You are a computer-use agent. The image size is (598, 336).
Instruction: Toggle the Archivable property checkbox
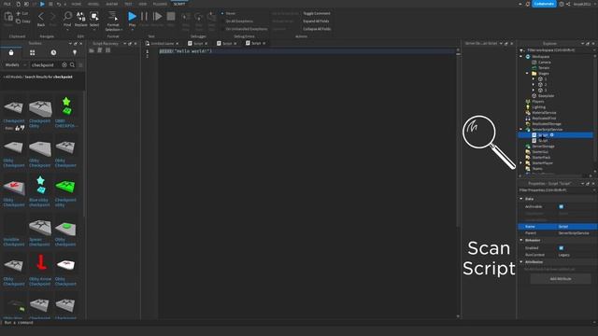[561, 206]
